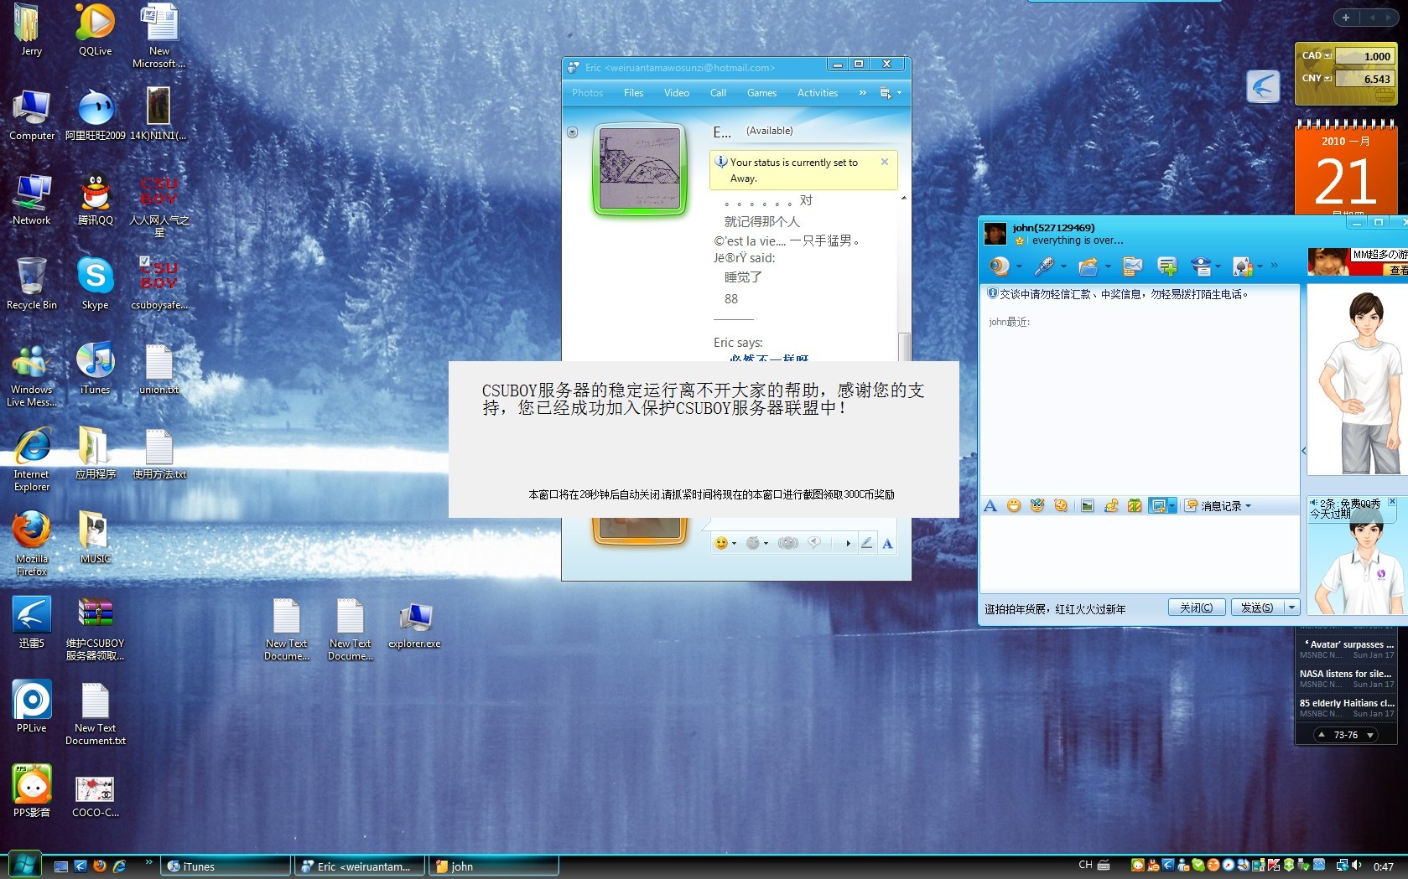Click Windows Start orb
This screenshot has height=879, width=1408.
click(x=23, y=864)
